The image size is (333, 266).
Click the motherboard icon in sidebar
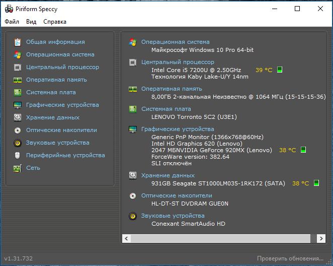pyautogui.click(x=18, y=92)
